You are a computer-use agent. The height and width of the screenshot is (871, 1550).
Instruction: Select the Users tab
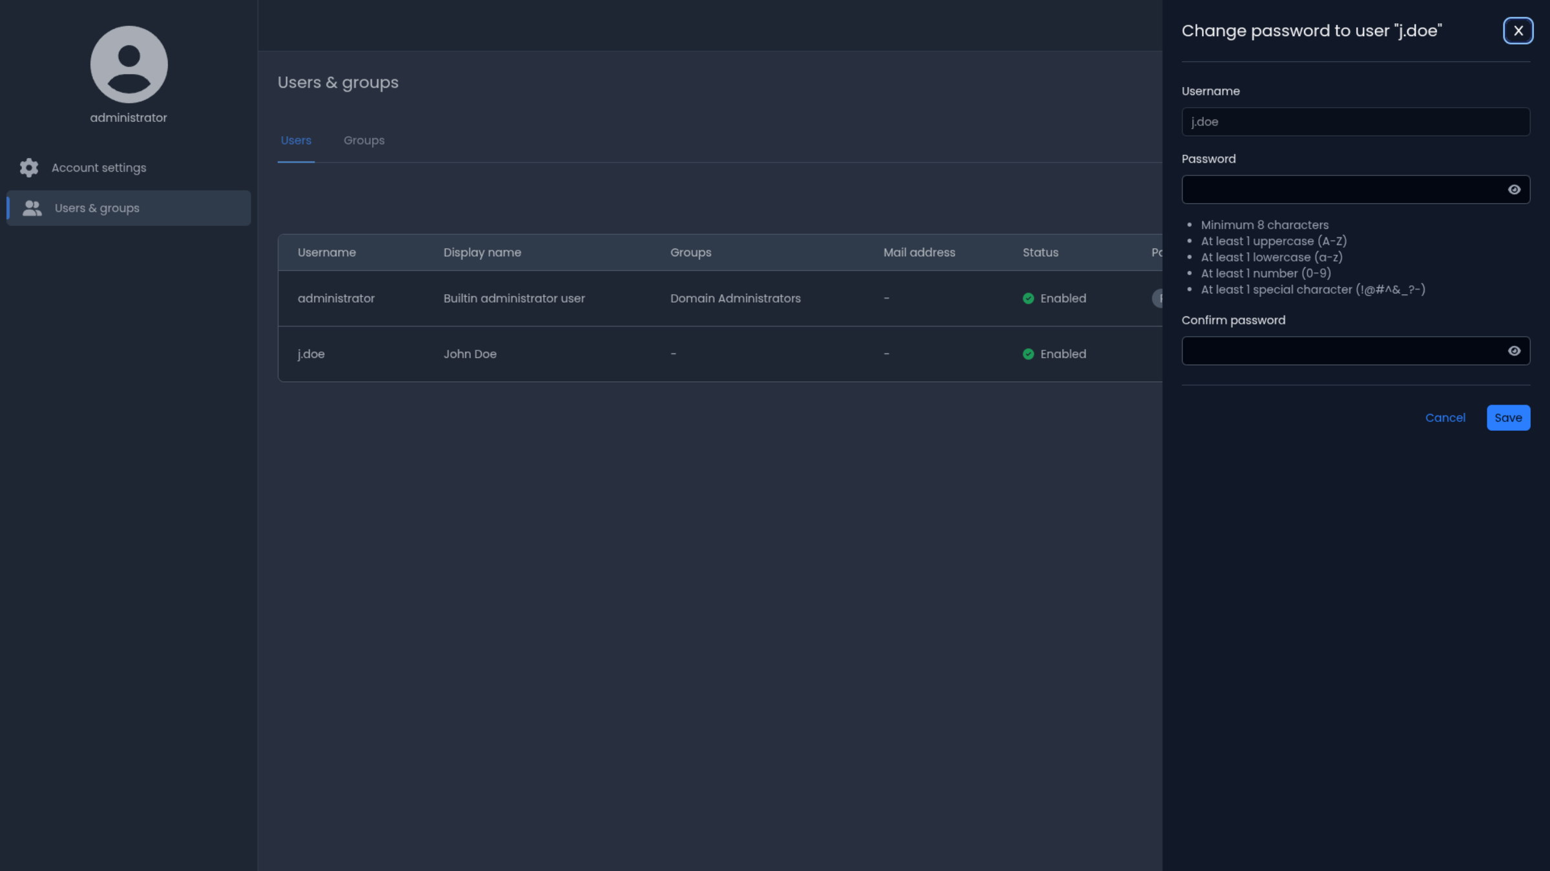(296, 141)
